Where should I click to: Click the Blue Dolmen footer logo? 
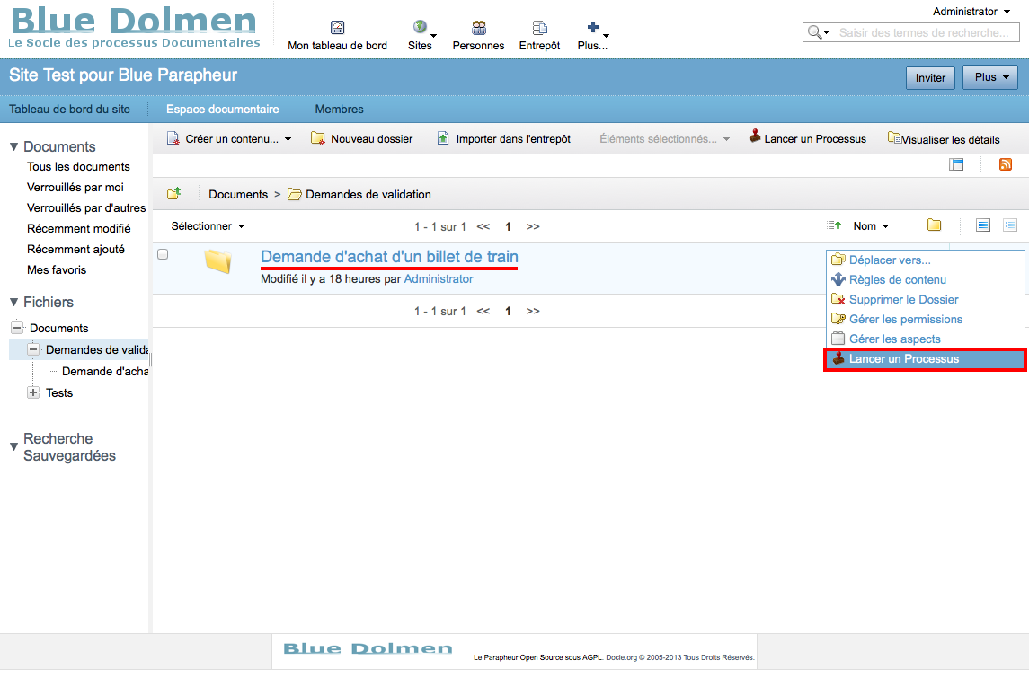click(x=368, y=649)
